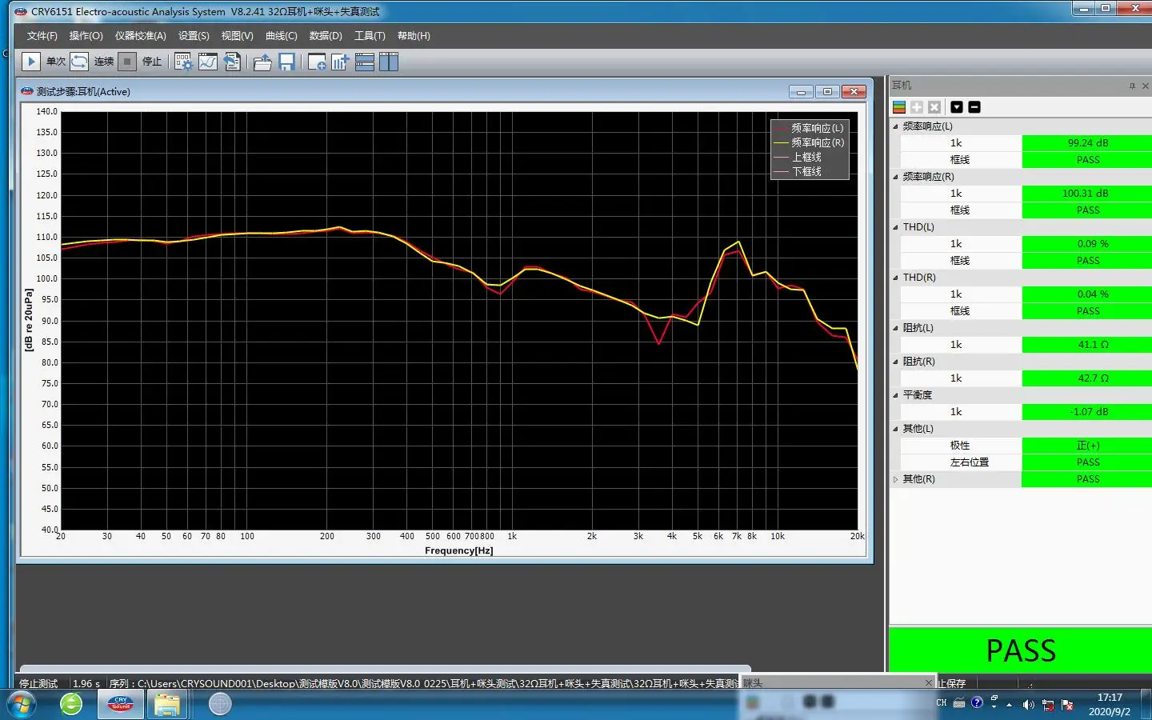
Task: Expand the 其他(R) results group
Action: tap(896, 479)
